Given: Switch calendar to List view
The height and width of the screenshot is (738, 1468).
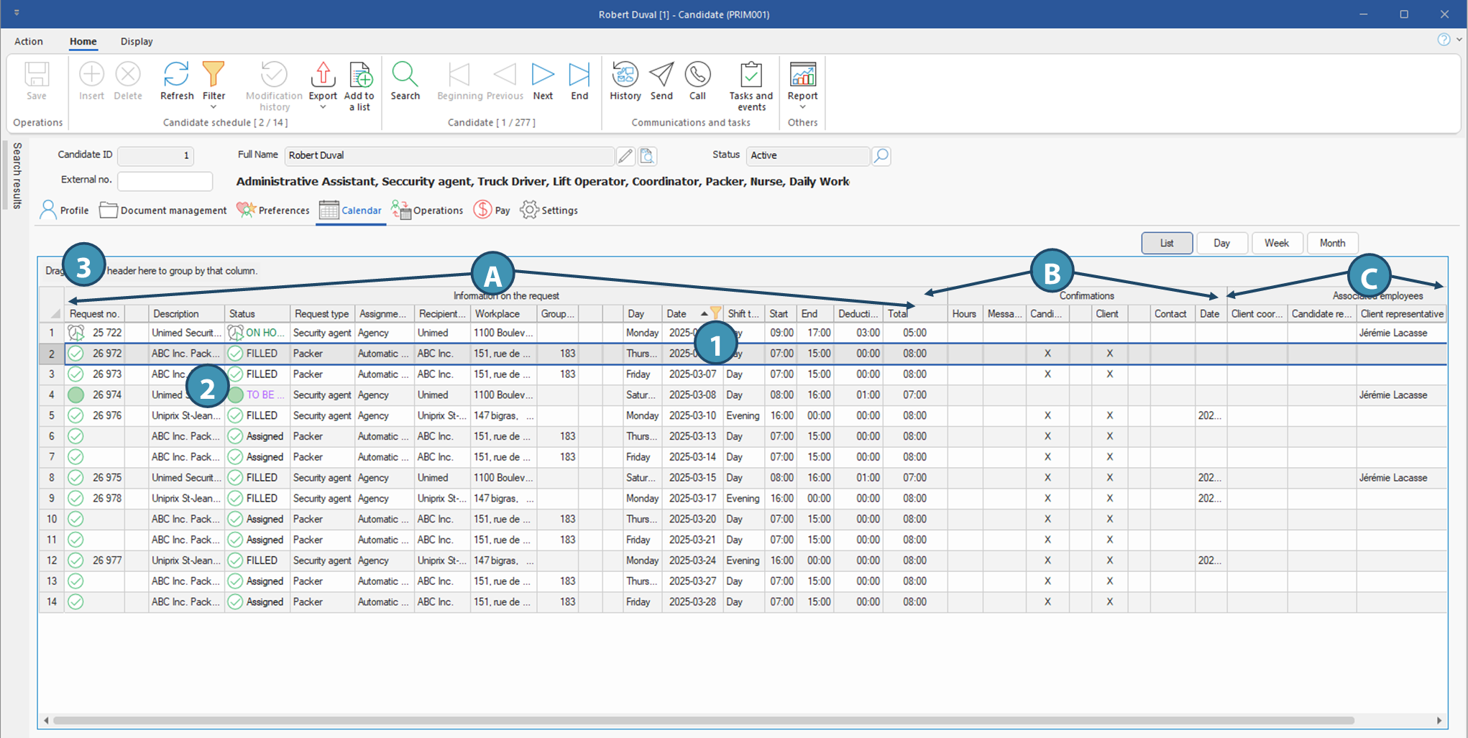Looking at the screenshot, I should [x=1167, y=243].
